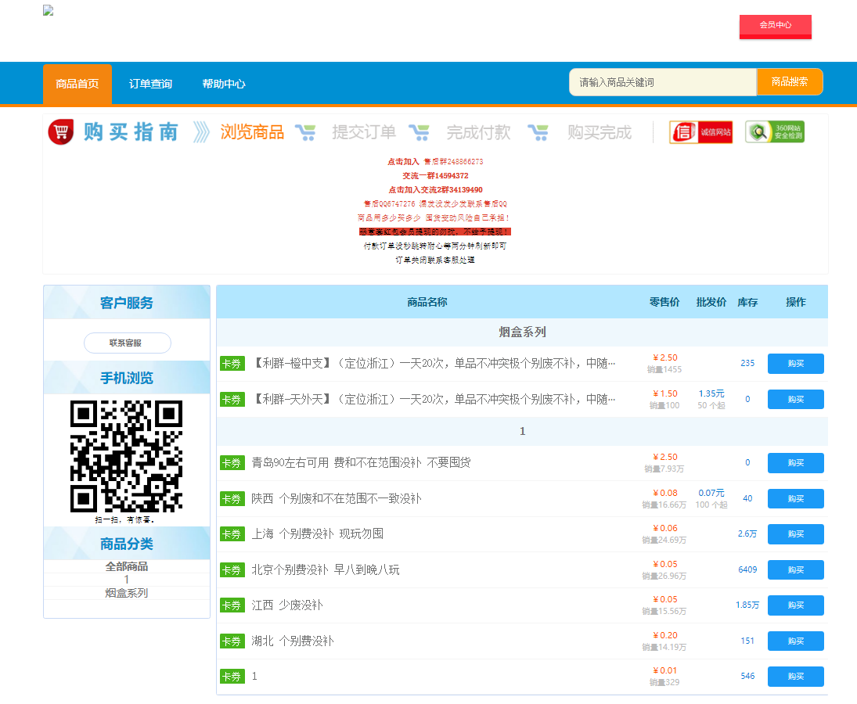Viewport: 857px width, 704px height.
Task: Click the cart icon after 浏览商品
Action: 305,132
